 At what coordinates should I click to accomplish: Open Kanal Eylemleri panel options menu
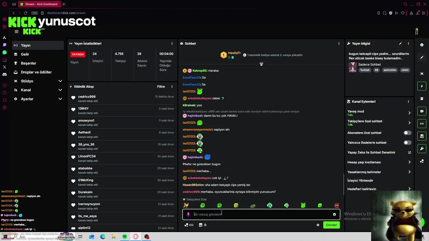coord(408,101)
